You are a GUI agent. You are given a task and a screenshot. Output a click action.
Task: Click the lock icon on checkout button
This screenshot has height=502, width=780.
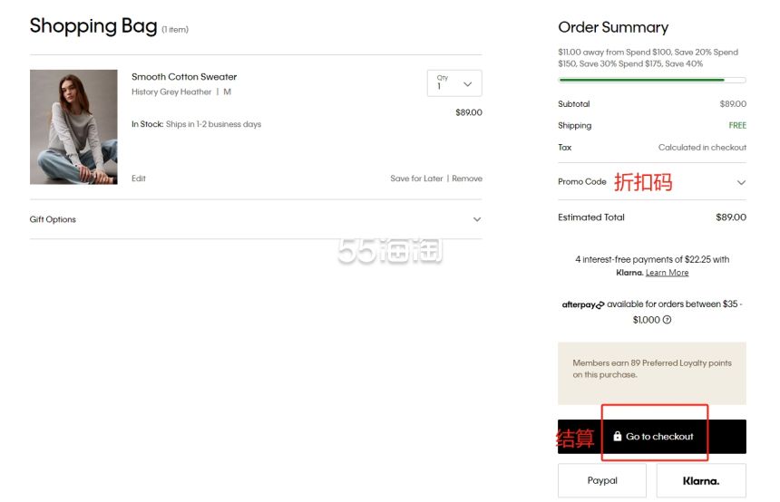[617, 436]
